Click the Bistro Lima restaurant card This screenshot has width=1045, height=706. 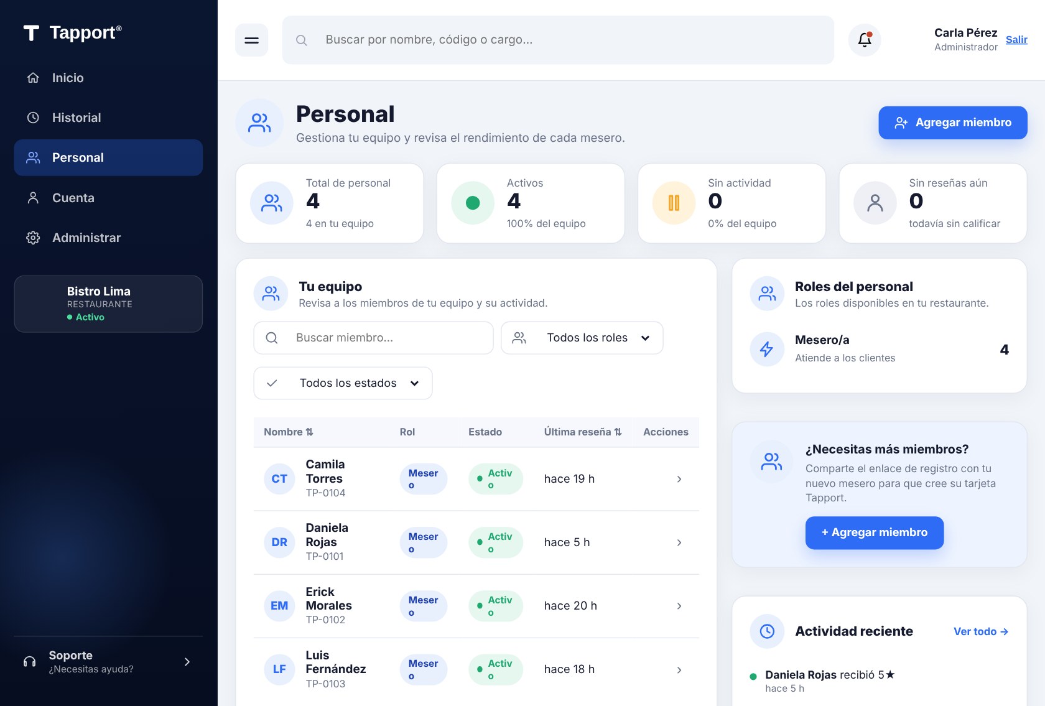point(108,304)
